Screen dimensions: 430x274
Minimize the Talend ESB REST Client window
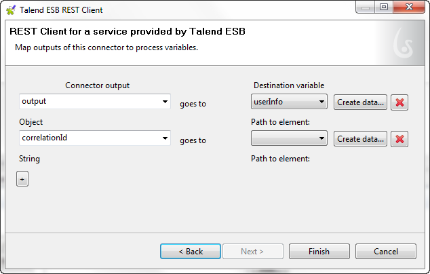point(366,8)
